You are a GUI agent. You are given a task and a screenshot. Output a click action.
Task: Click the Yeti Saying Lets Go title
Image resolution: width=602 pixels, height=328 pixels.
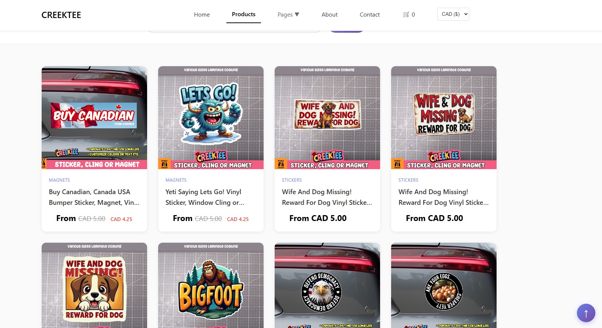[x=205, y=197]
